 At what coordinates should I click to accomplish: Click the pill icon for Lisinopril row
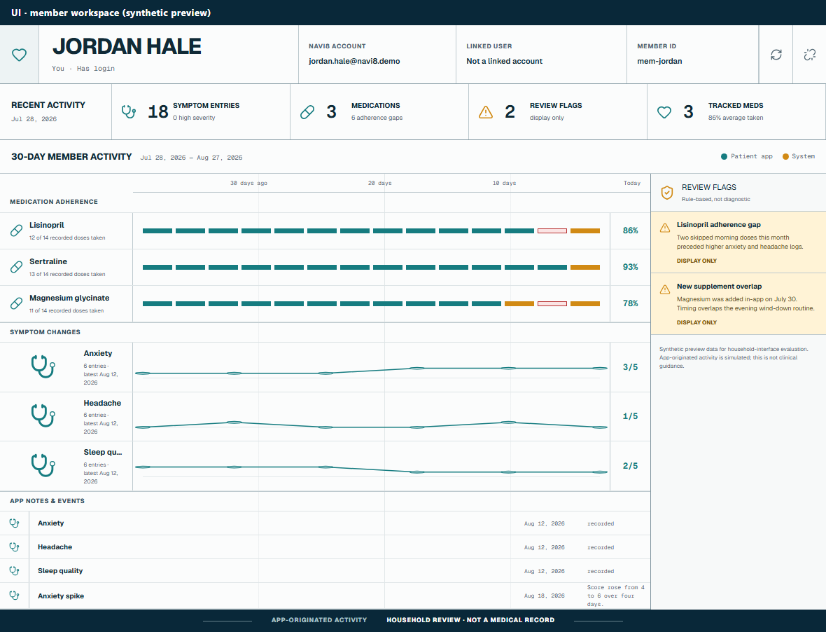click(x=16, y=231)
